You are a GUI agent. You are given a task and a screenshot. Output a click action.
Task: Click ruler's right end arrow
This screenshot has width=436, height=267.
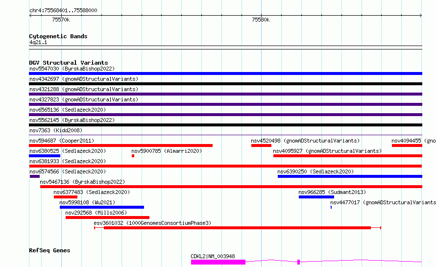tap(421, 16)
